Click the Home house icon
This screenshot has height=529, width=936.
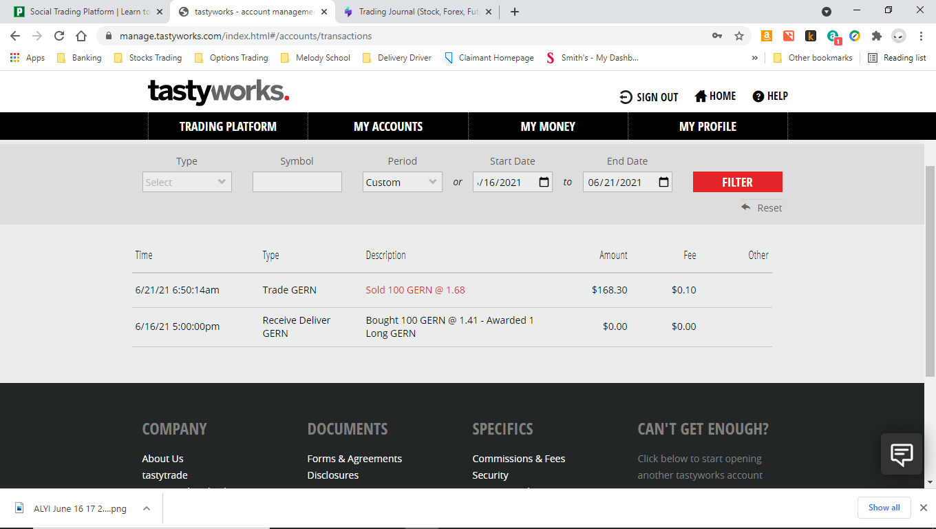click(x=701, y=96)
